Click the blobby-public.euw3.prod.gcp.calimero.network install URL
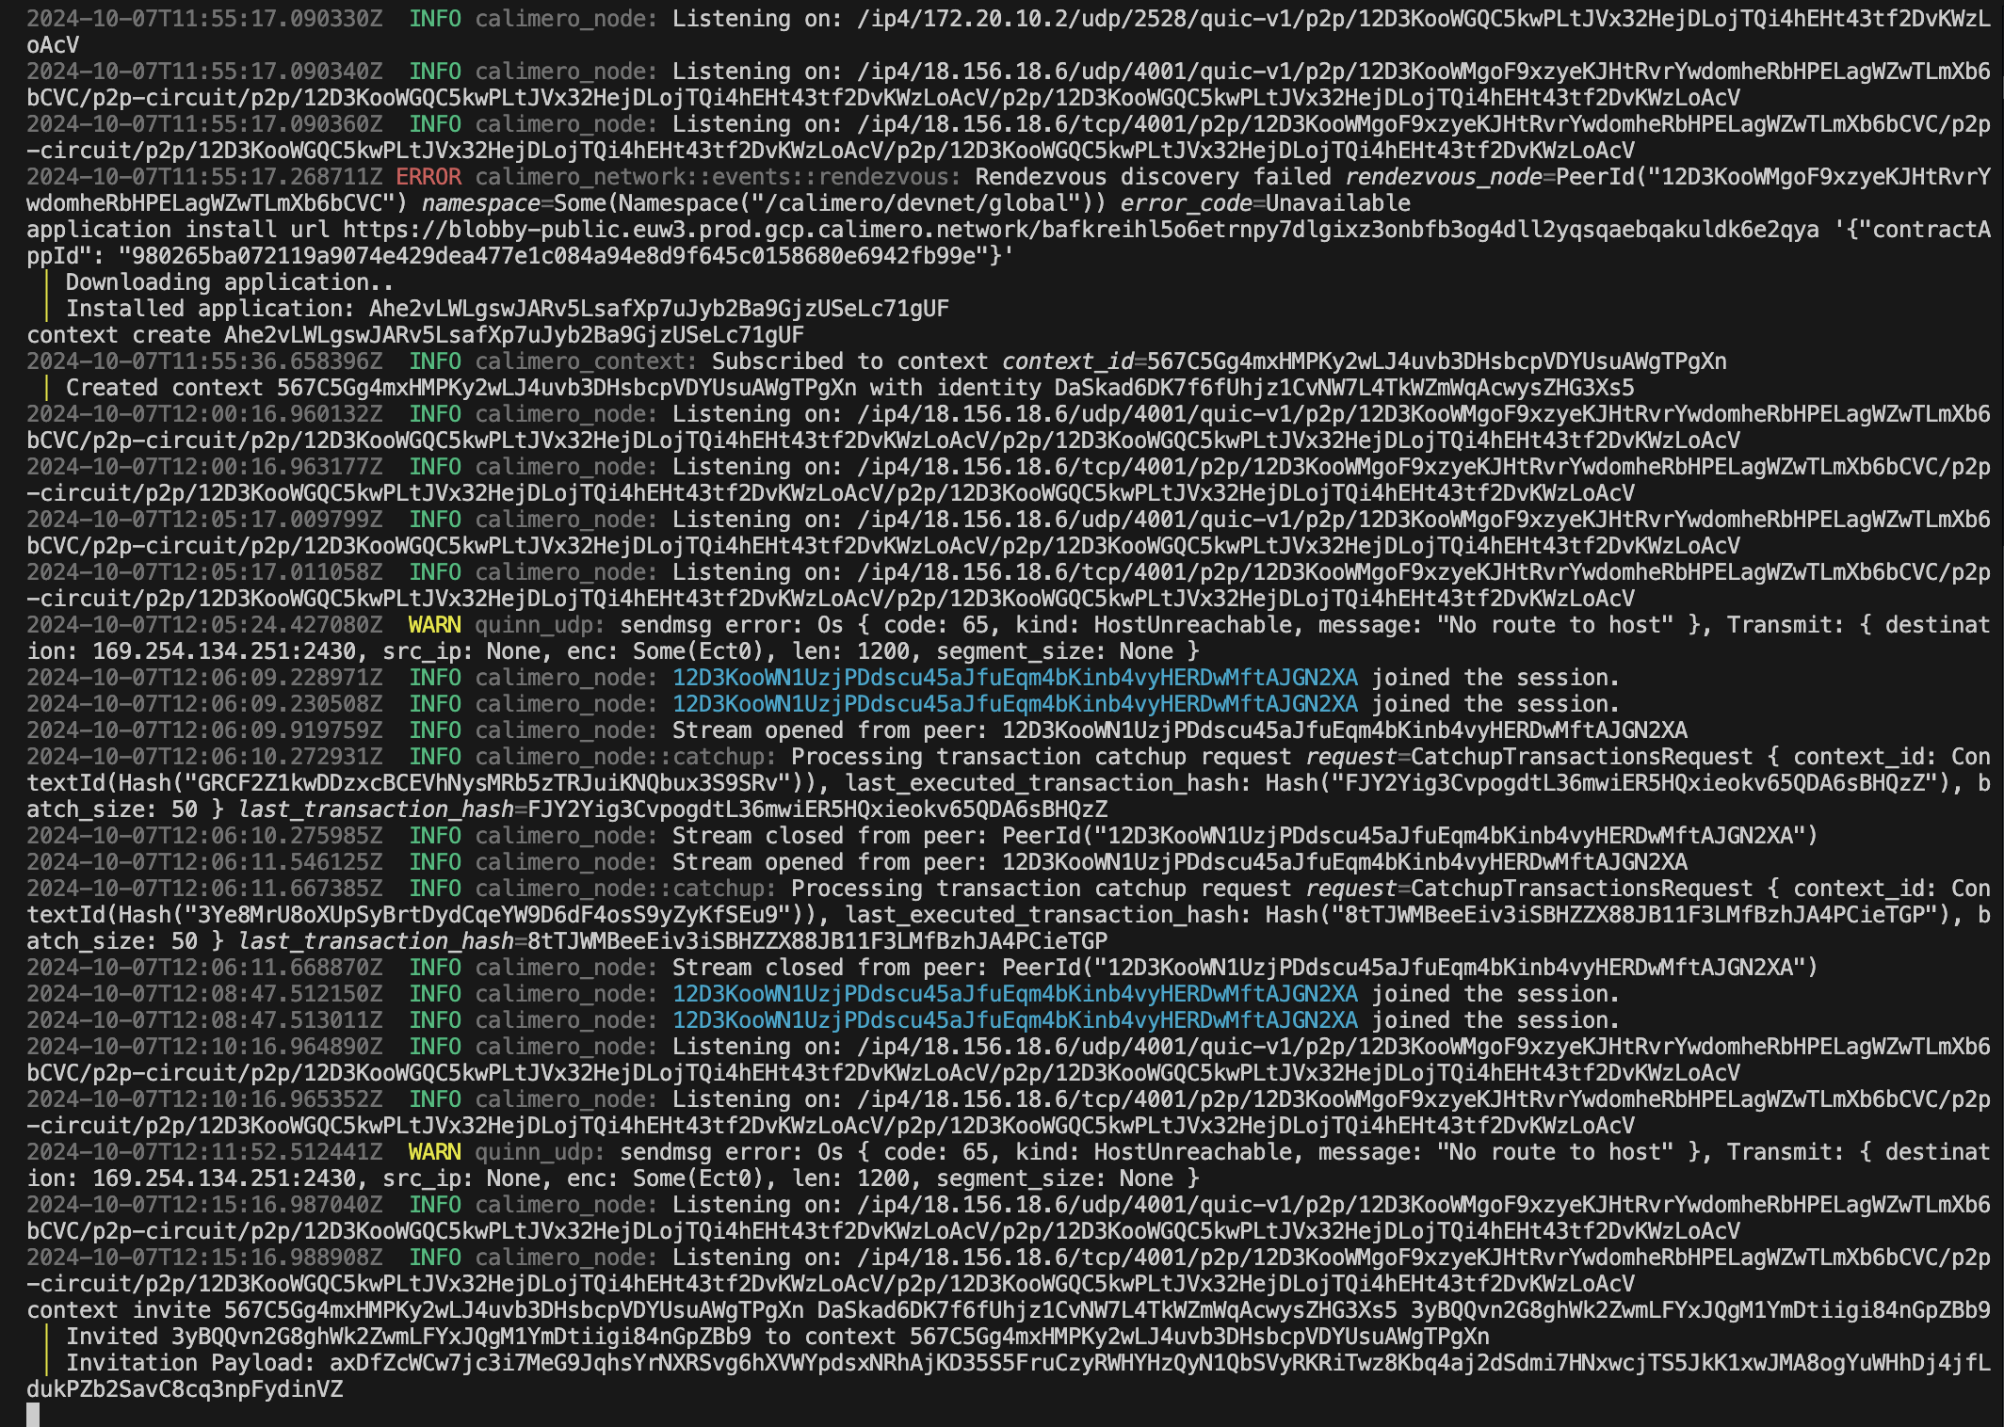This screenshot has height=1427, width=2004. [x=1081, y=230]
